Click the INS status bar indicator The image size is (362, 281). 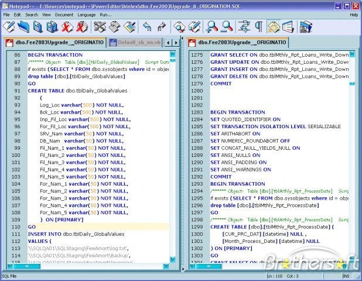click(346, 276)
